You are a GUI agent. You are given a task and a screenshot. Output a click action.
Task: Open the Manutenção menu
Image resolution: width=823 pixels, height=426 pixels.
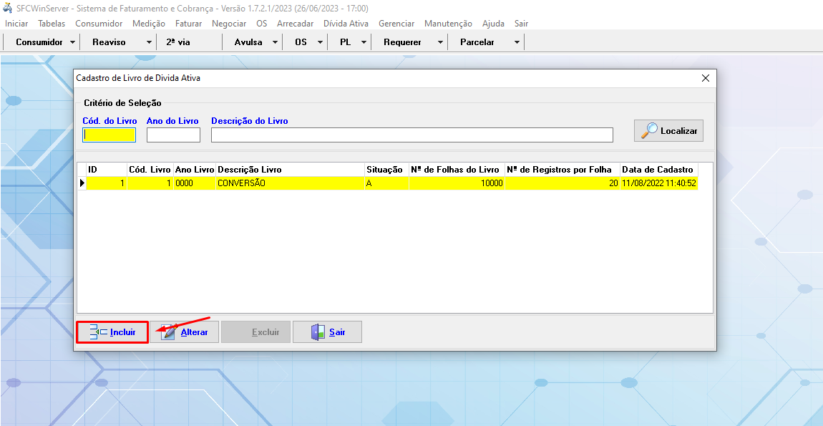point(448,24)
